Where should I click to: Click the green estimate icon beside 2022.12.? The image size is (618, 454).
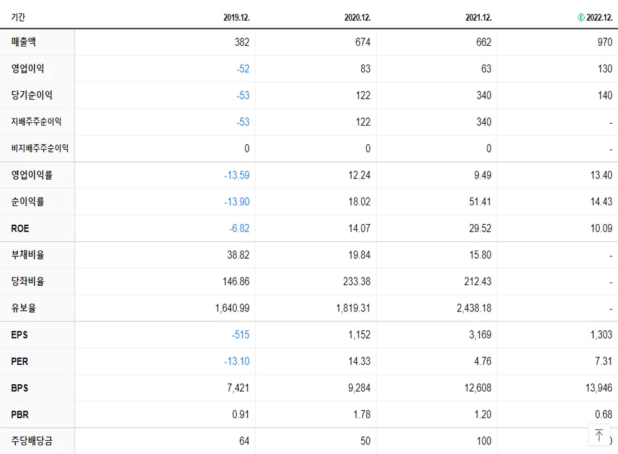click(x=581, y=18)
